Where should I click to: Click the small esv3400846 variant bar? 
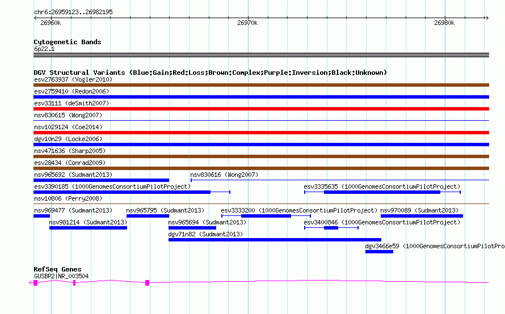(x=331, y=228)
